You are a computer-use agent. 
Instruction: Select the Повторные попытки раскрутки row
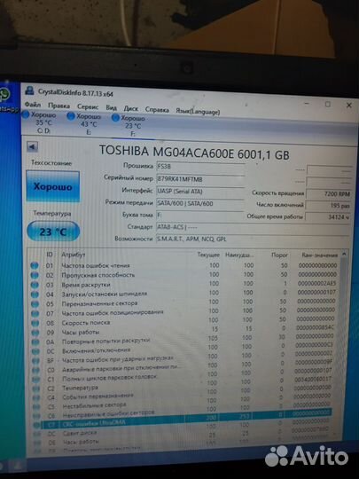coord(183,339)
